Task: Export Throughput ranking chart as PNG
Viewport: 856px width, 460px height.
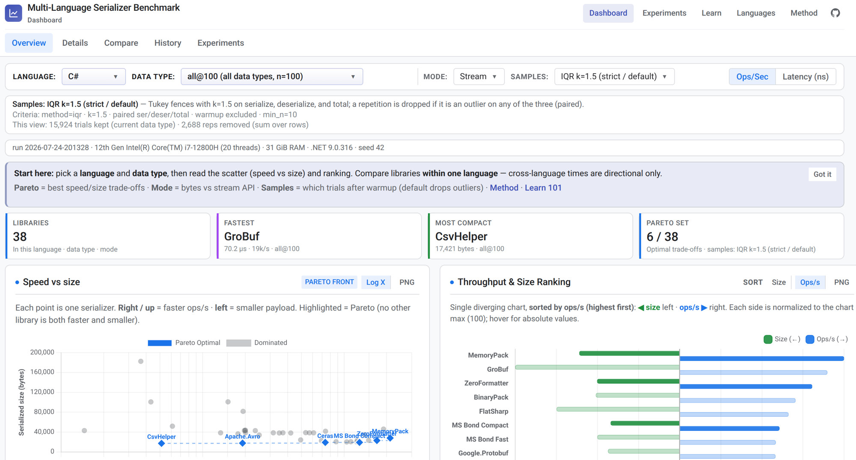Action: (x=841, y=282)
